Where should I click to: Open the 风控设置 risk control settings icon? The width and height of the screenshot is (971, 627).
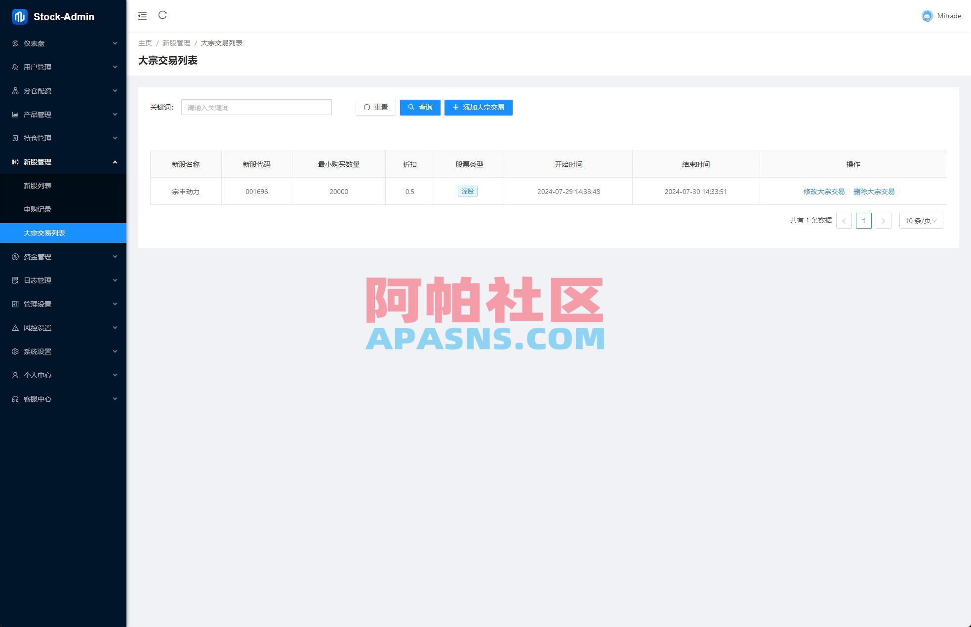(x=15, y=328)
